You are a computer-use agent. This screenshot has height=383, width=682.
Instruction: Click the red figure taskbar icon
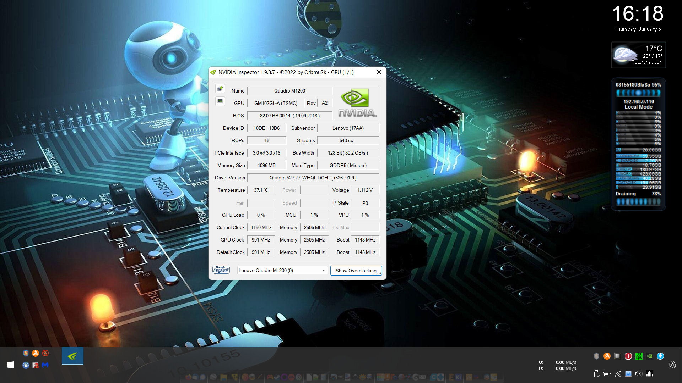coord(36,365)
